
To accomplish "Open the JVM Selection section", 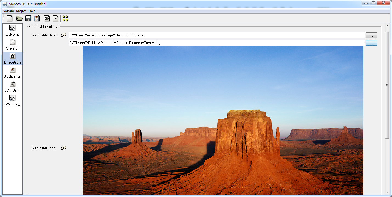I will (x=13, y=87).
